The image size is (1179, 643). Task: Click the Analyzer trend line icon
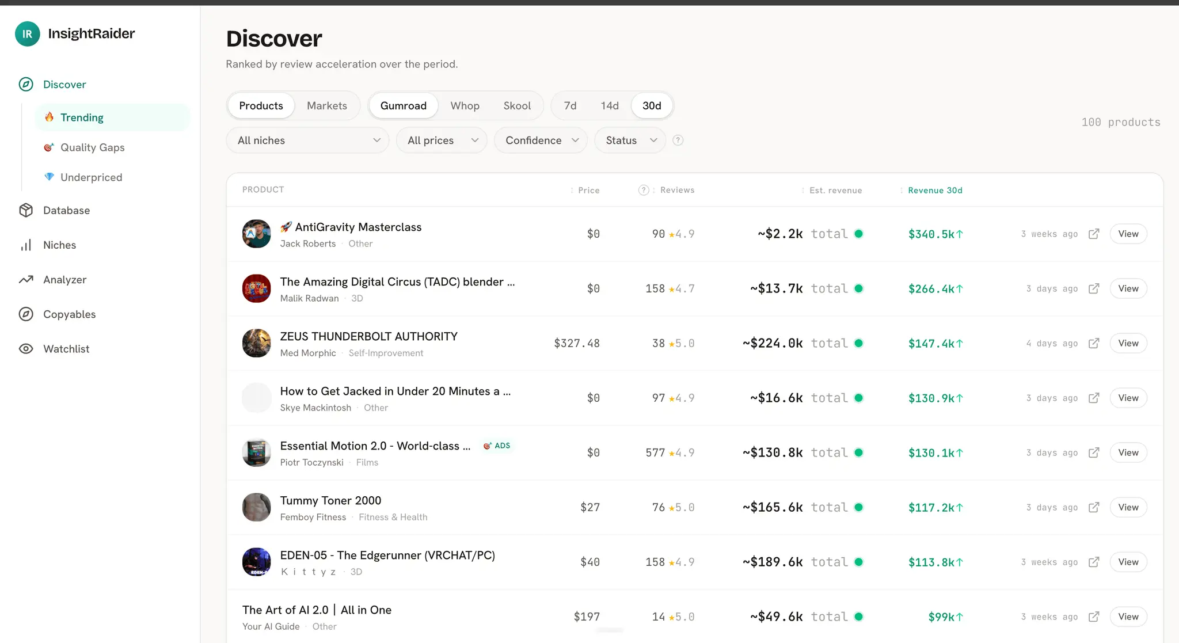pos(26,280)
